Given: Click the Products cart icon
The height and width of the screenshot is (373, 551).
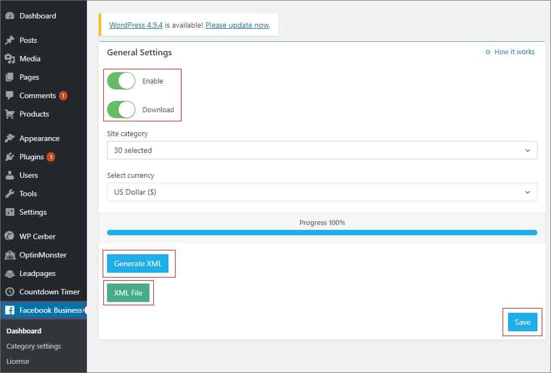Looking at the screenshot, I should (9, 114).
